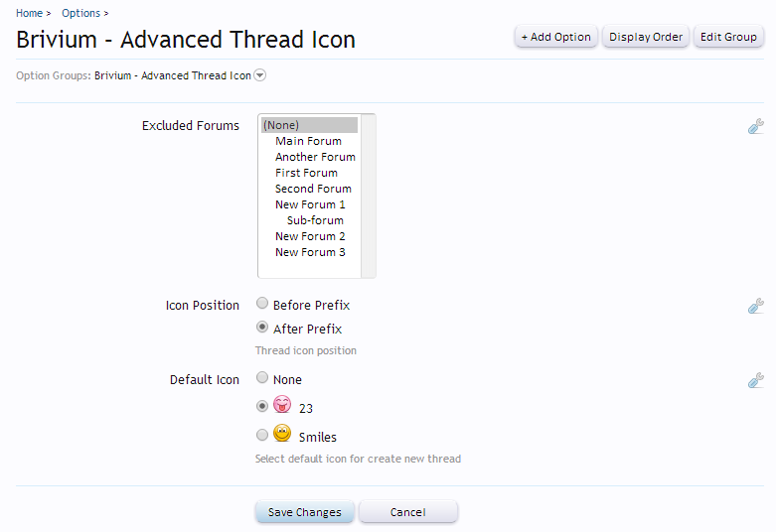The width and height of the screenshot is (776, 532).
Task: Select New Forum 3 in list
Action: pyautogui.click(x=309, y=252)
